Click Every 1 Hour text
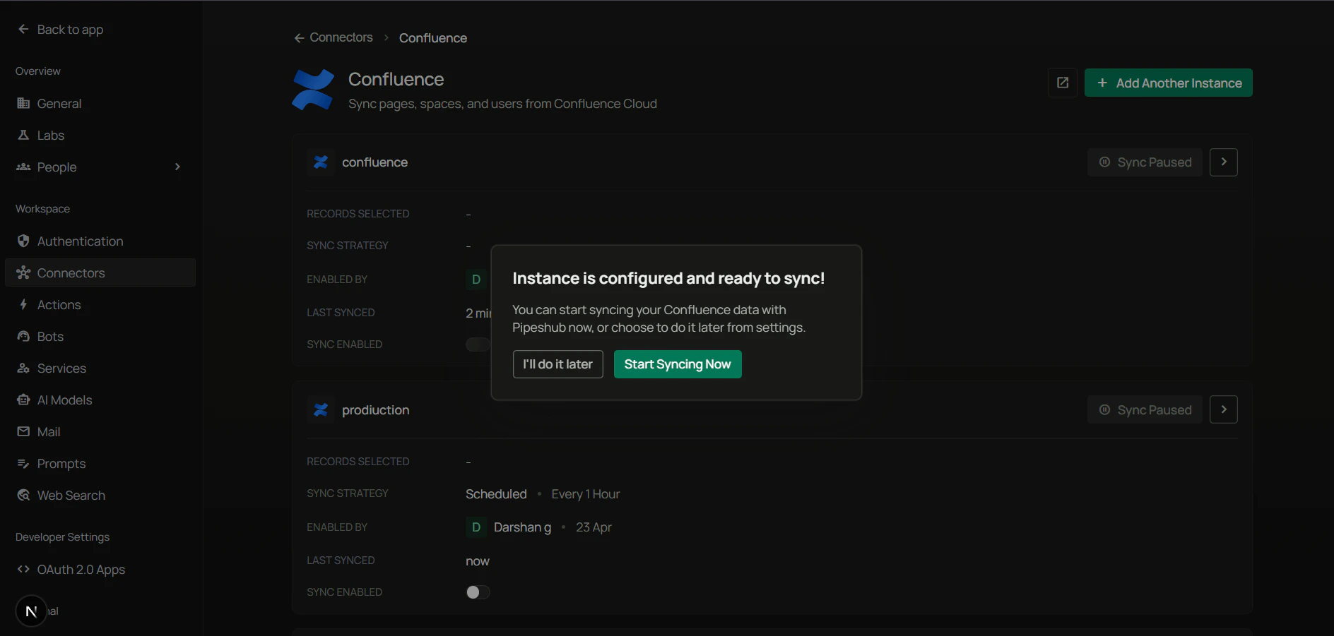 tap(585, 494)
